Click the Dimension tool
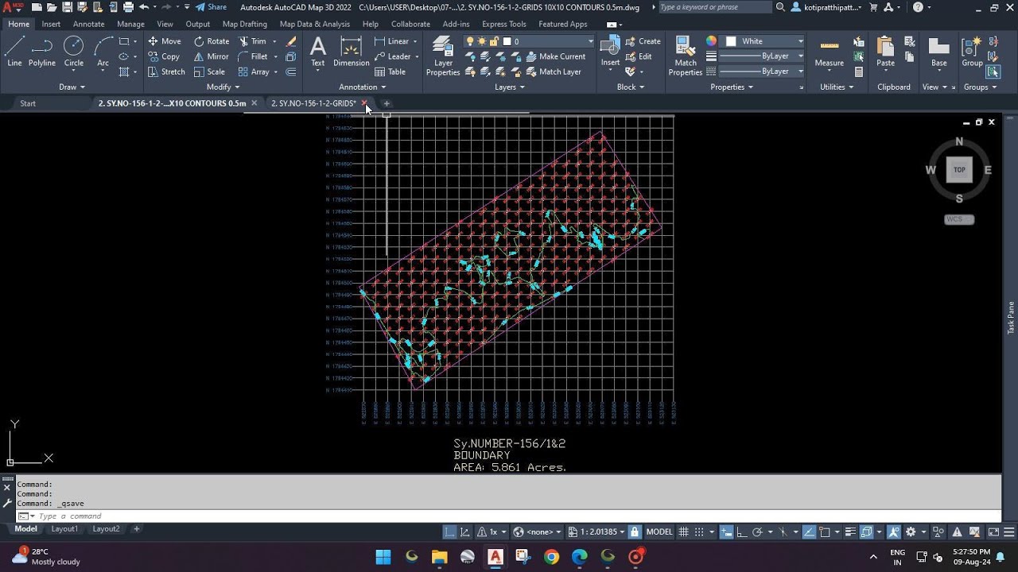1018x572 pixels. (351, 52)
